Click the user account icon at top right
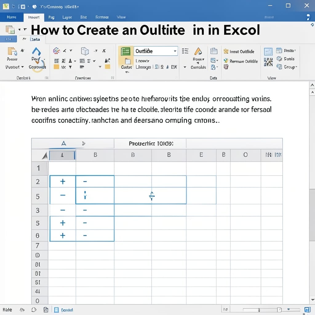 [x=308, y=17]
